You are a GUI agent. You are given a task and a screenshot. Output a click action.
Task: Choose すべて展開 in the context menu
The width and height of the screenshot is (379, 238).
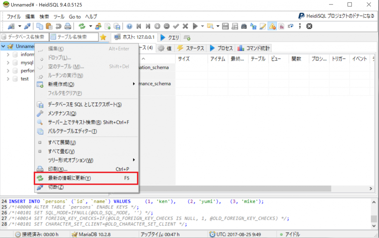[86, 142]
